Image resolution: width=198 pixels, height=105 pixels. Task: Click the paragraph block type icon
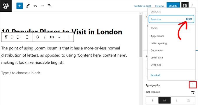[x=6, y=37]
